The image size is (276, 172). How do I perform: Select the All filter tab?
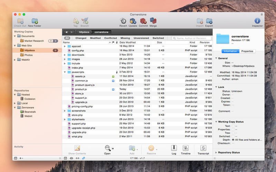click(67, 38)
